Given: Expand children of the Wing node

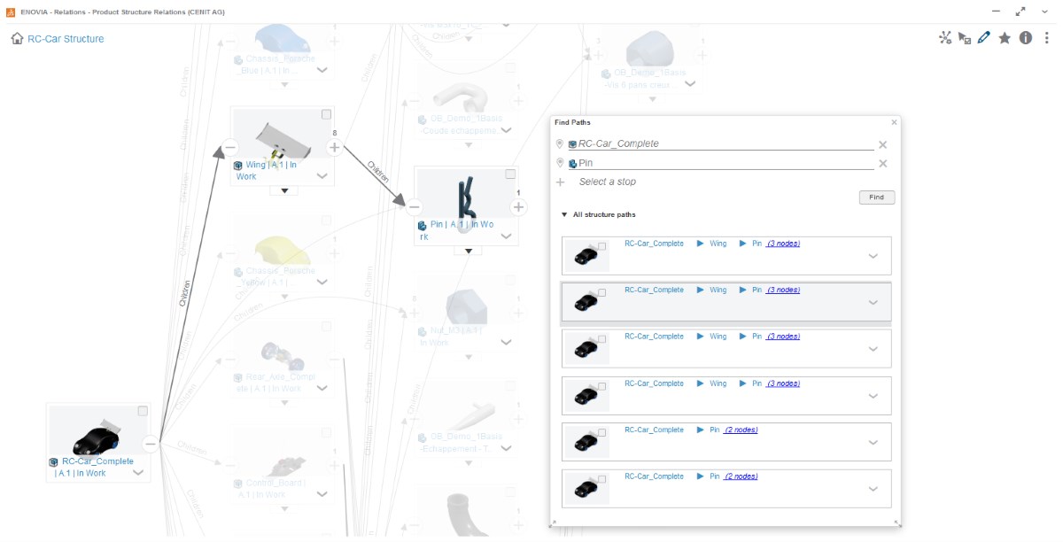Looking at the screenshot, I should pyautogui.click(x=334, y=148).
